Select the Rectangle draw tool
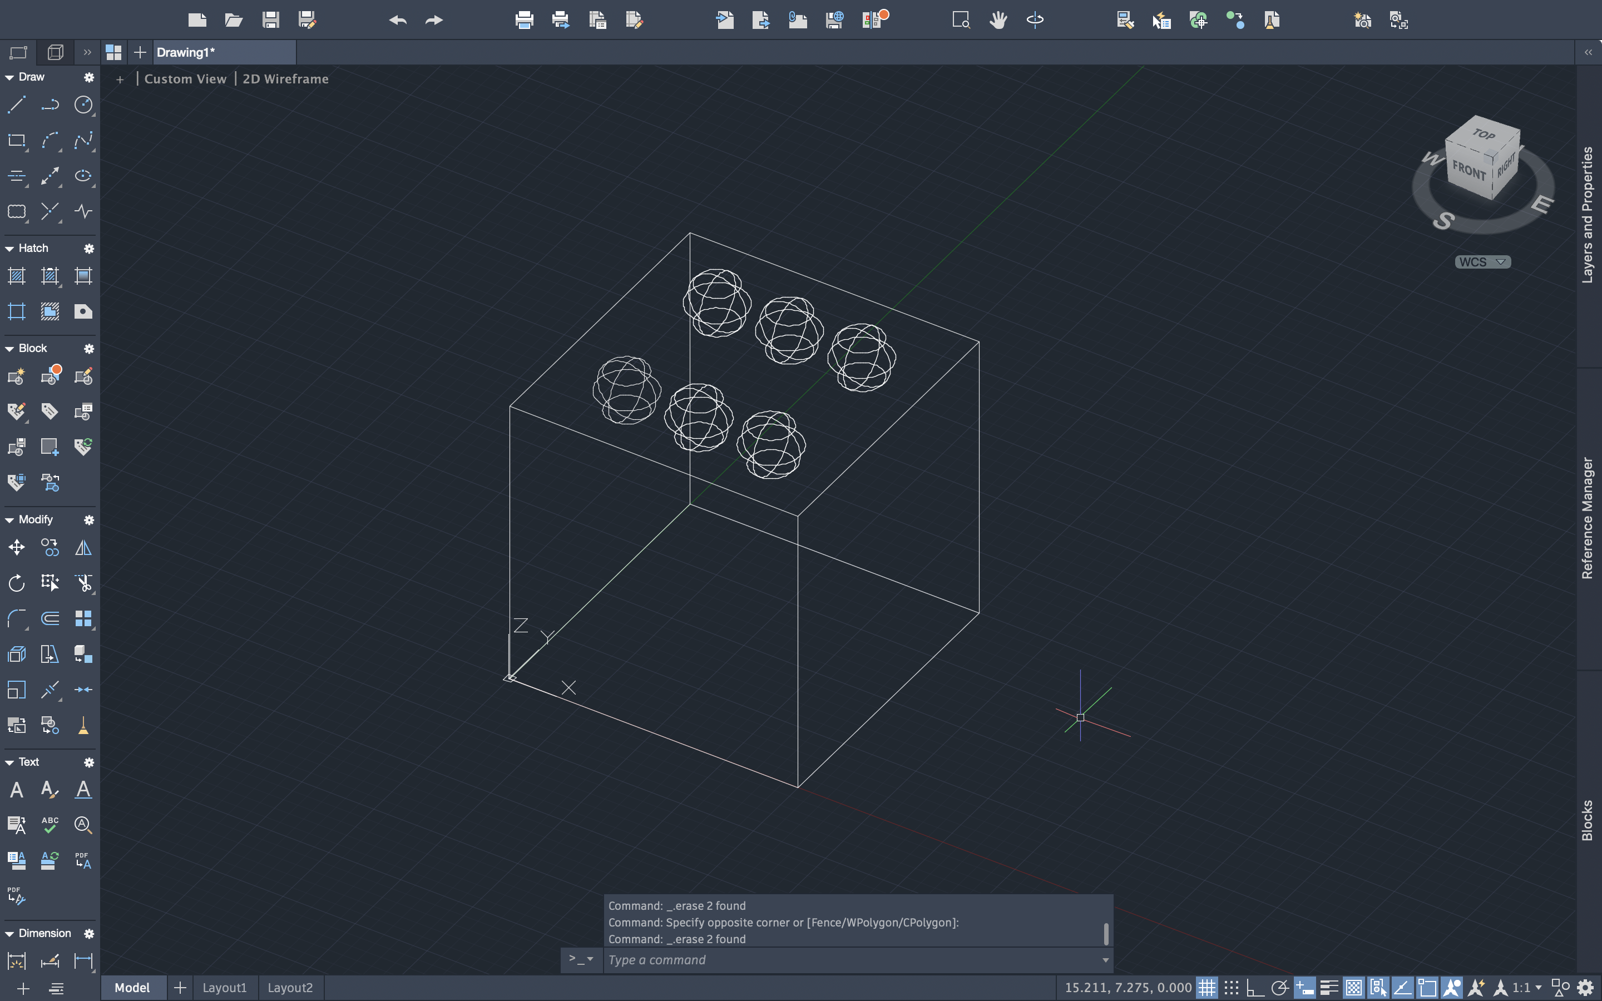Image resolution: width=1602 pixels, height=1001 pixels. pos(17,140)
